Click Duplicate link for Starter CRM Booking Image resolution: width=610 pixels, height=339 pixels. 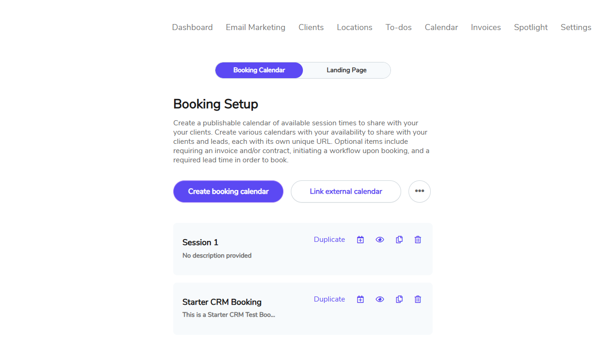click(x=329, y=299)
